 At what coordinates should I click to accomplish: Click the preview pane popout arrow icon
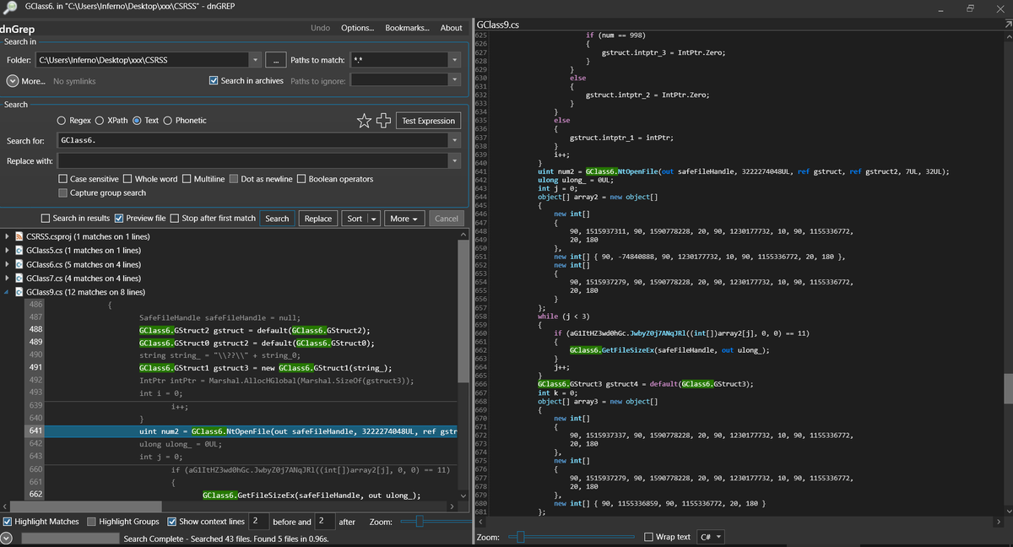(1007, 25)
